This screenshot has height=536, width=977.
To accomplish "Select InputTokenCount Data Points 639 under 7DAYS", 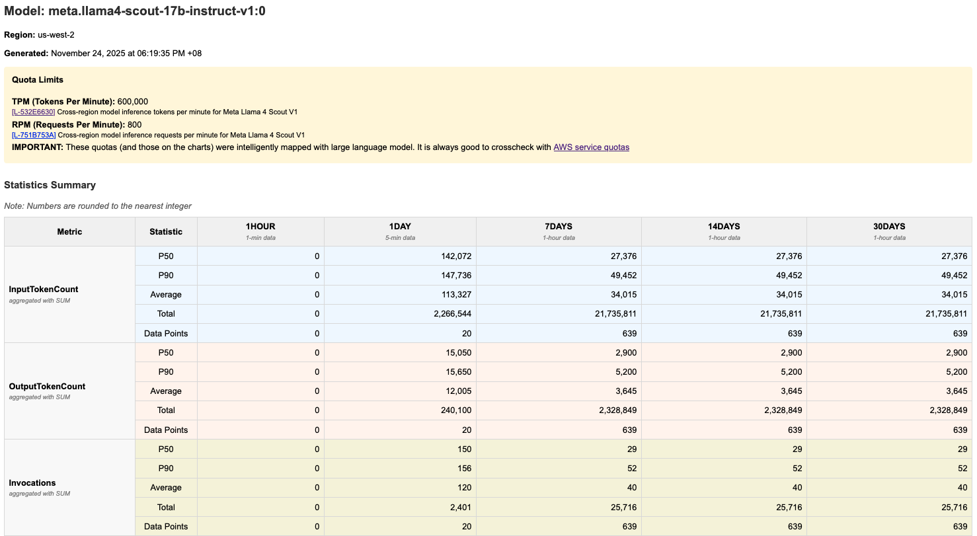I will click(x=630, y=333).
